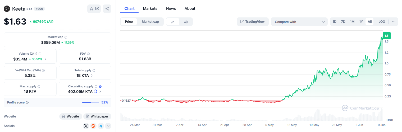Image resolution: width=402 pixels, height=132 pixels.
Task: Click the share icon button
Action: point(107,9)
